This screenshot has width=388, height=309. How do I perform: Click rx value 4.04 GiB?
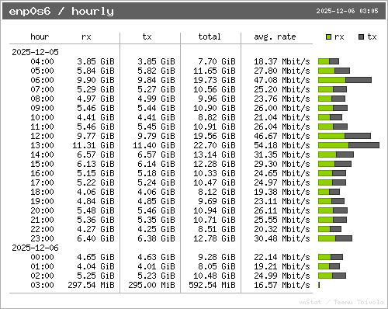click(95, 266)
